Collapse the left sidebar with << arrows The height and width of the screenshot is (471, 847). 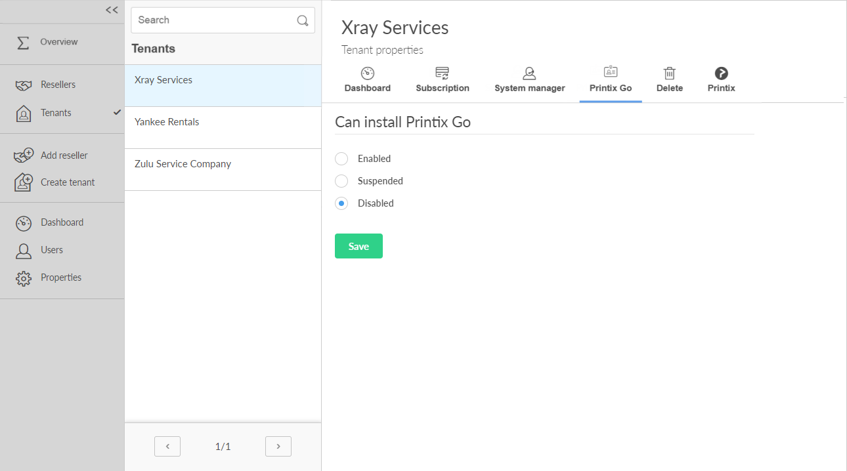click(112, 10)
